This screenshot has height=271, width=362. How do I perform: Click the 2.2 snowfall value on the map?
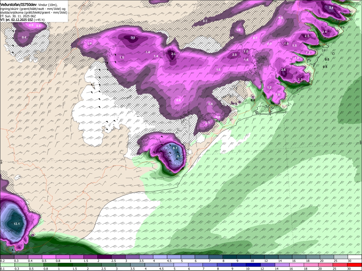[300, 80]
